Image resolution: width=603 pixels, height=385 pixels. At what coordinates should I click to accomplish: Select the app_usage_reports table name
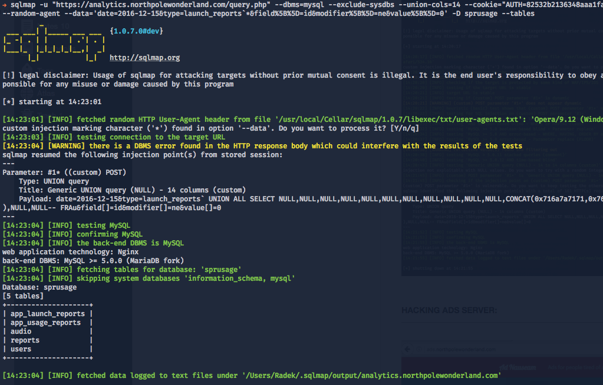tap(46, 323)
